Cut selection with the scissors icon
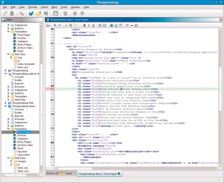This screenshot has height=183, width=224. pos(66,25)
